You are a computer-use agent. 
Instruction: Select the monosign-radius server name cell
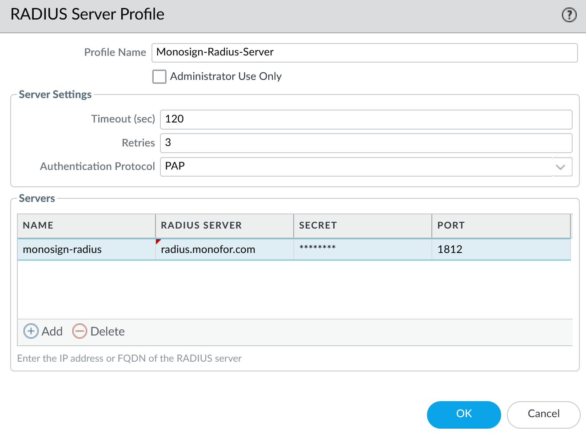coord(86,249)
